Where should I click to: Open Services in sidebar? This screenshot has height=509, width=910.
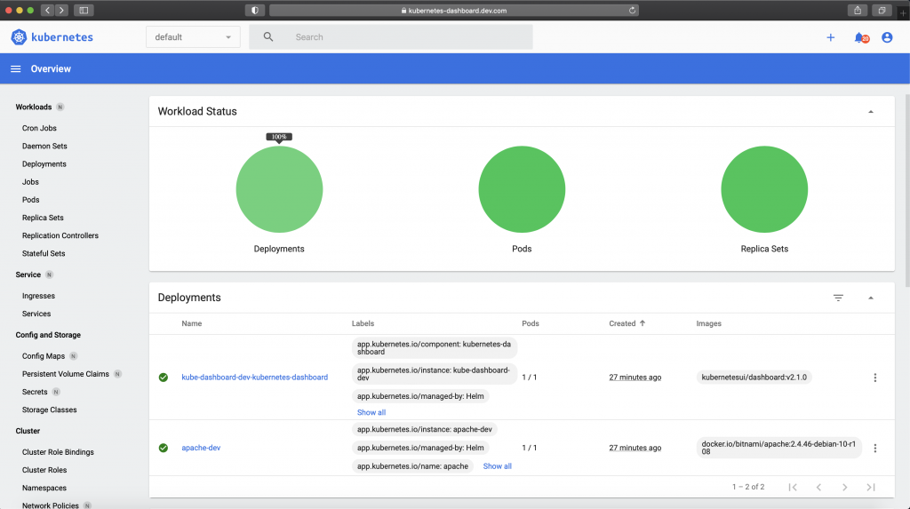(36, 314)
